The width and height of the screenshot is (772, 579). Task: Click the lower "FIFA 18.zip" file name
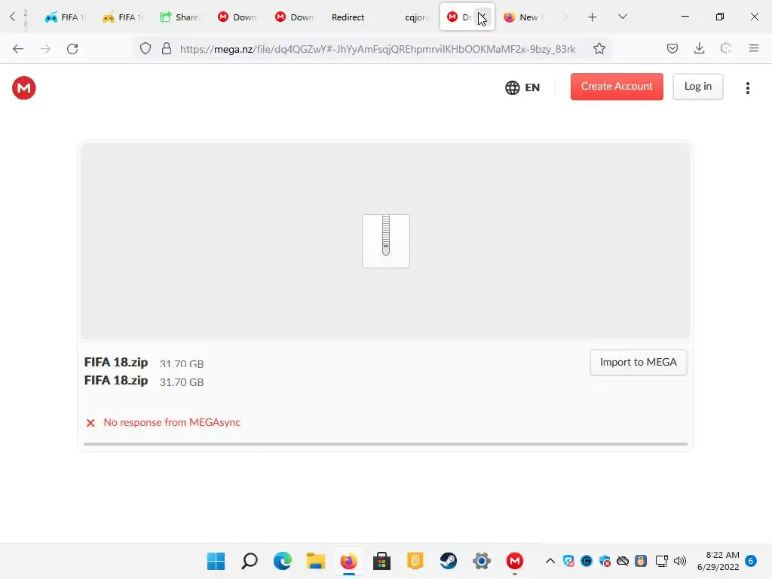coord(116,381)
